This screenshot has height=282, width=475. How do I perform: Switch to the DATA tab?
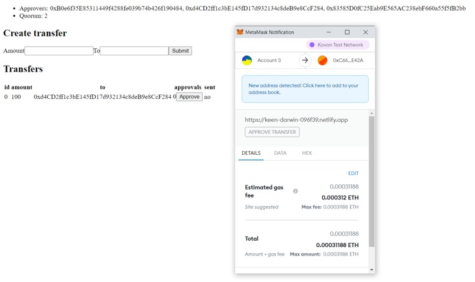point(280,153)
